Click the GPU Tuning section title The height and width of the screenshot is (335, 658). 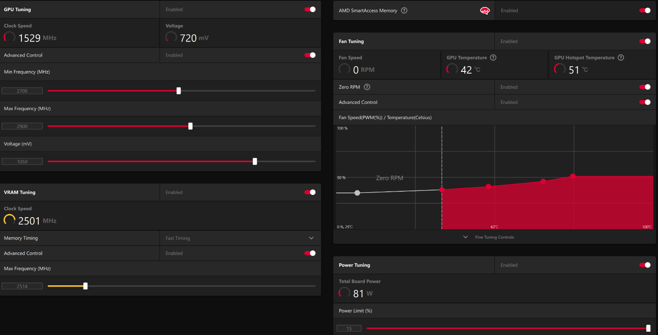(17, 9)
